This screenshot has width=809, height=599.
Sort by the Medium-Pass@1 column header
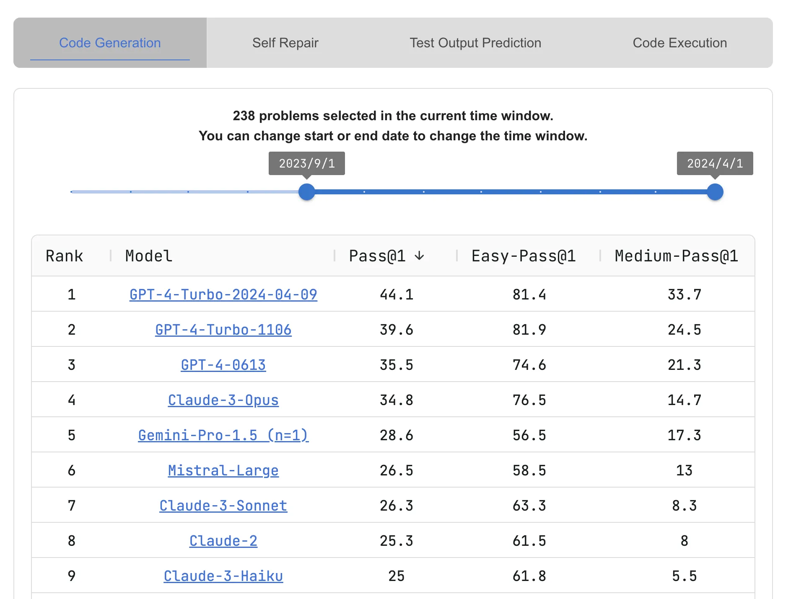[677, 256]
